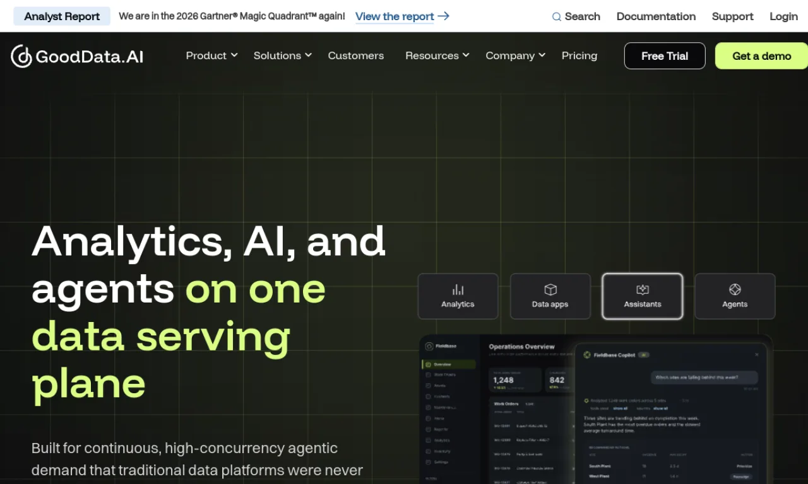Screen dimensions: 808x484
Task: Navigate to Customers
Action: [x=355, y=55]
